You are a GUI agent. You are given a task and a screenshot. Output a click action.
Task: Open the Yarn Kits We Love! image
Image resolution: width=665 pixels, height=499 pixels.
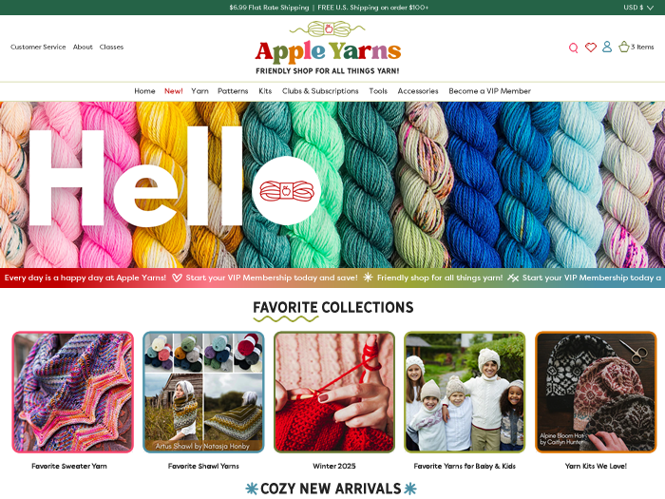tap(596, 393)
